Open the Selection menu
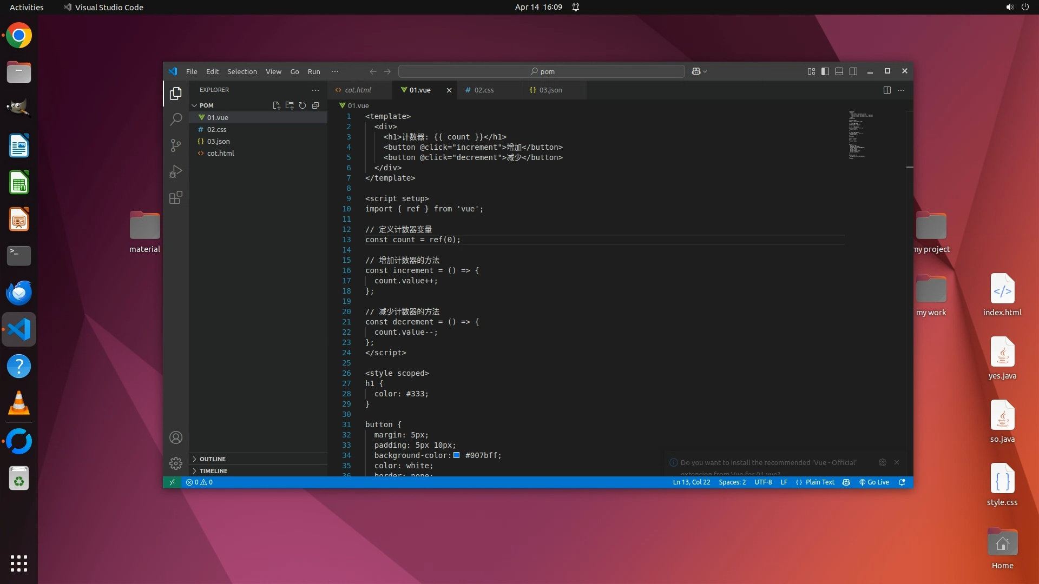This screenshot has width=1039, height=584. pos(242,71)
